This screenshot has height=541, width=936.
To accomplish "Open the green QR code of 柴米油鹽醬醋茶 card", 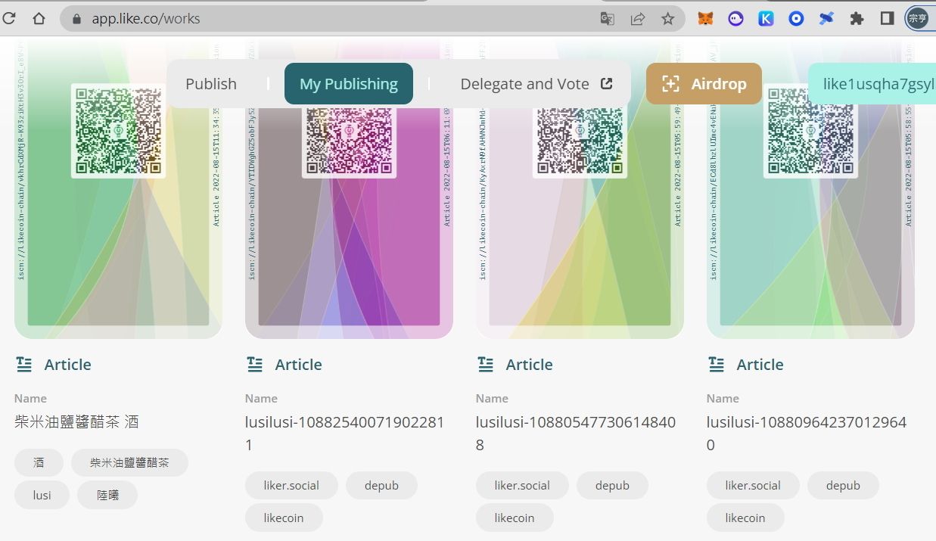I will pyautogui.click(x=118, y=131).
